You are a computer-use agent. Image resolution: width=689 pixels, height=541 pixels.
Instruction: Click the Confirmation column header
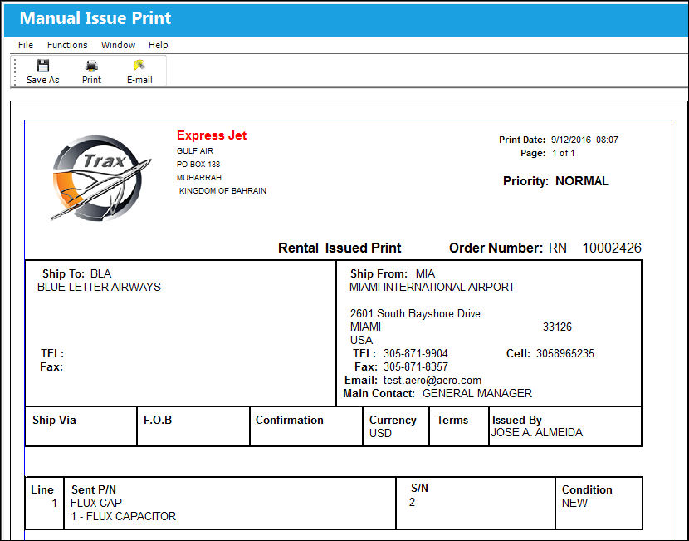(x=289, y=420)
